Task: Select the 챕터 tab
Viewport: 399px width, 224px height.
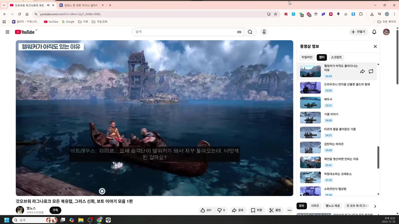Action: pos(322,57)
